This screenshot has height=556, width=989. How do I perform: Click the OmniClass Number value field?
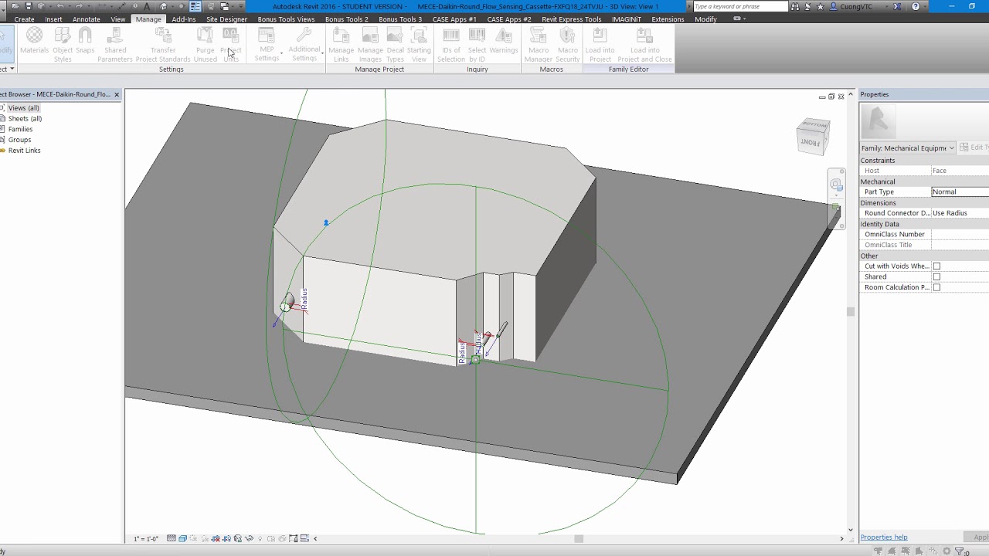point(960,234)
